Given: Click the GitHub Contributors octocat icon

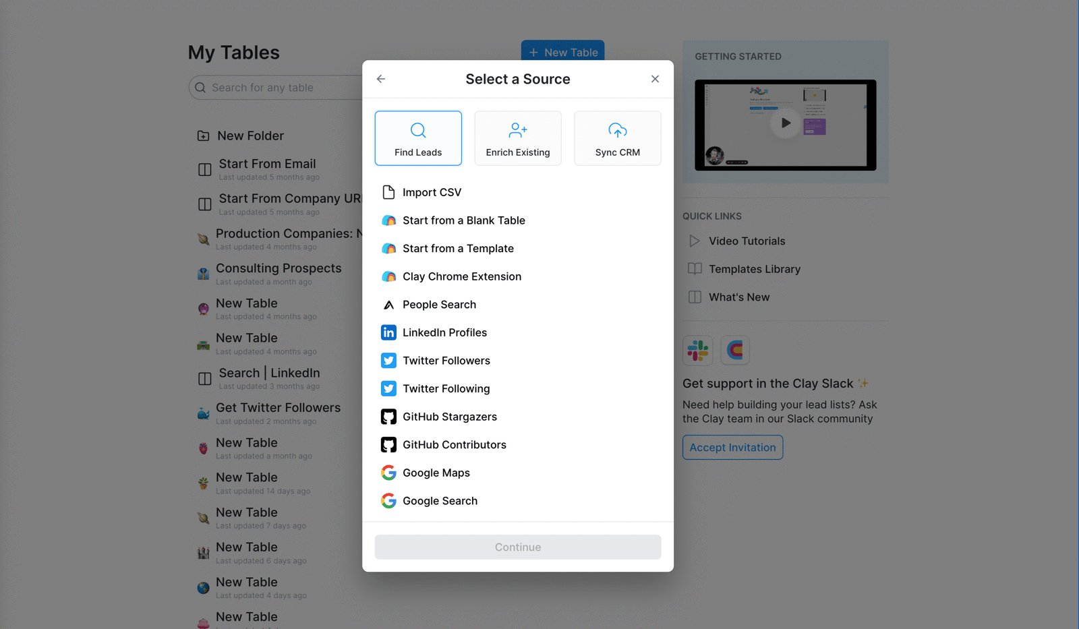Looking at the screenshot, I should coord(388,445).
